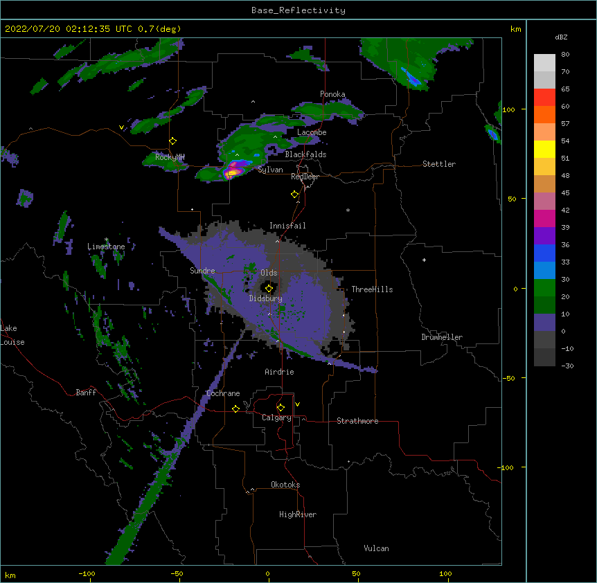Click the Banff label
Image resolution: width=597 pixels, height=583 pixels.
[x=86, y=393]
